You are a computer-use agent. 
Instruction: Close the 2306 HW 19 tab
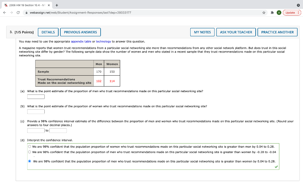[49, 5]
